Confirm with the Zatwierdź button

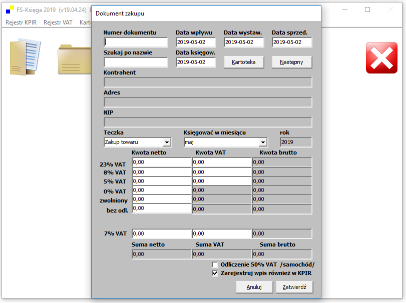tap(294, 287)
